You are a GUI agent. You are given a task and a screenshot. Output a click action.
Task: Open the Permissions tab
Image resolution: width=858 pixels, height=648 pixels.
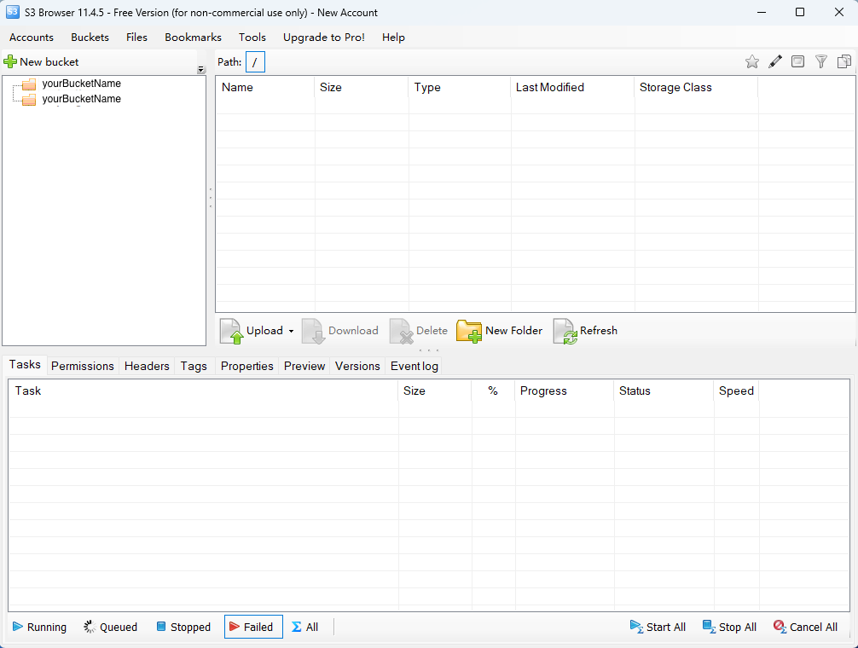click(x=83, y=366)
